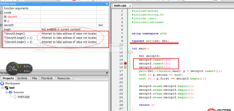The width and height of the screenshot is (234, 111).
Task: Select the Workspace tree item
Action: [12, 83]
